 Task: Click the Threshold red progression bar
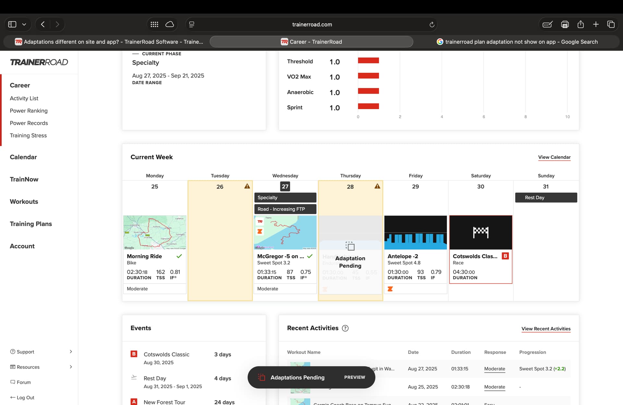coord(368,60)
